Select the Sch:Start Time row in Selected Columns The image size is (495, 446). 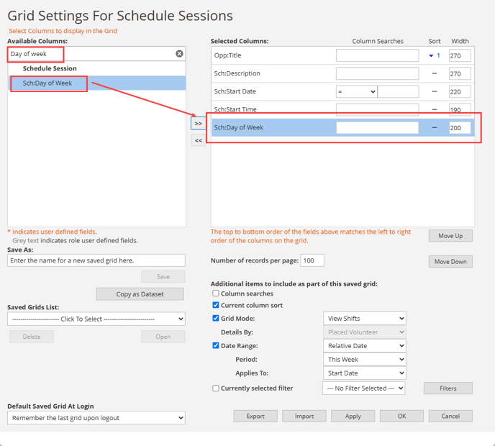coord(273,109)
